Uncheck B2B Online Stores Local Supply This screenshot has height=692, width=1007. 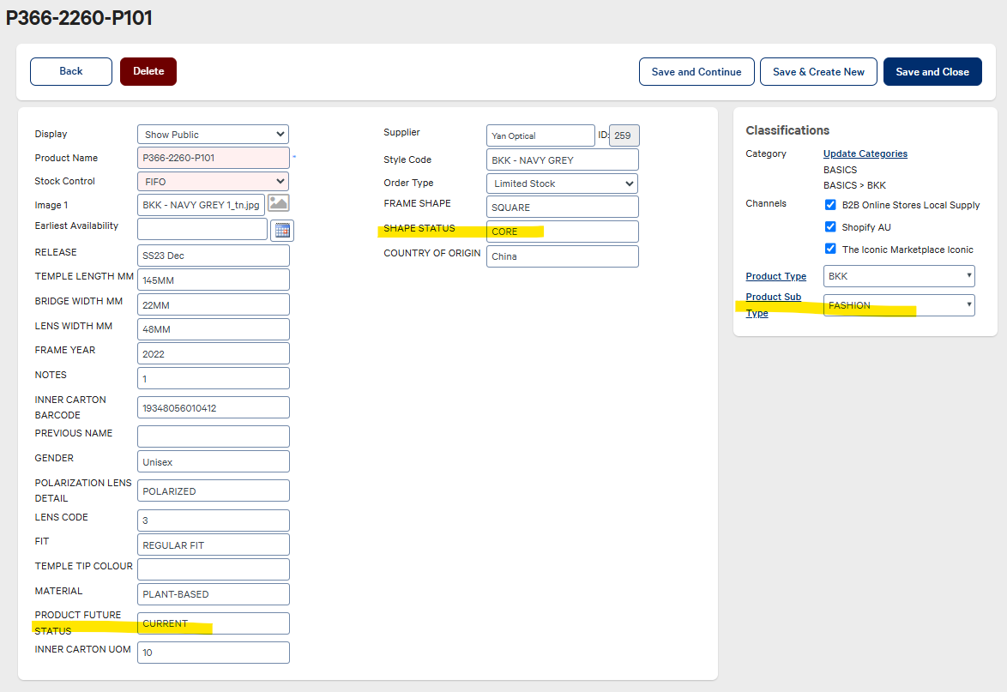pyautogui.click(x=829, y=205)
